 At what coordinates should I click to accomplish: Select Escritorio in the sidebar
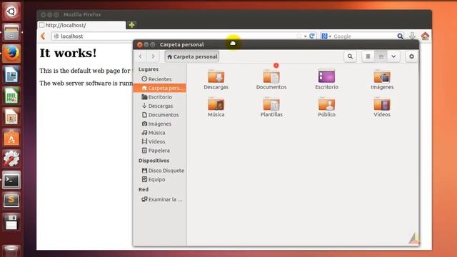[160, 97]
